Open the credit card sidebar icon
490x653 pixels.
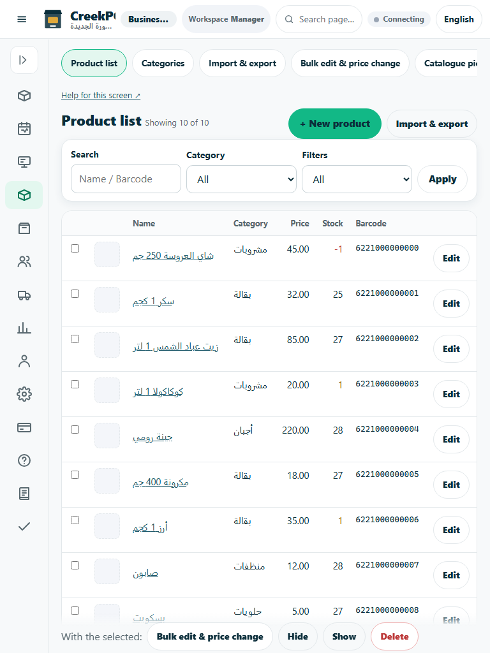(24, 427)
